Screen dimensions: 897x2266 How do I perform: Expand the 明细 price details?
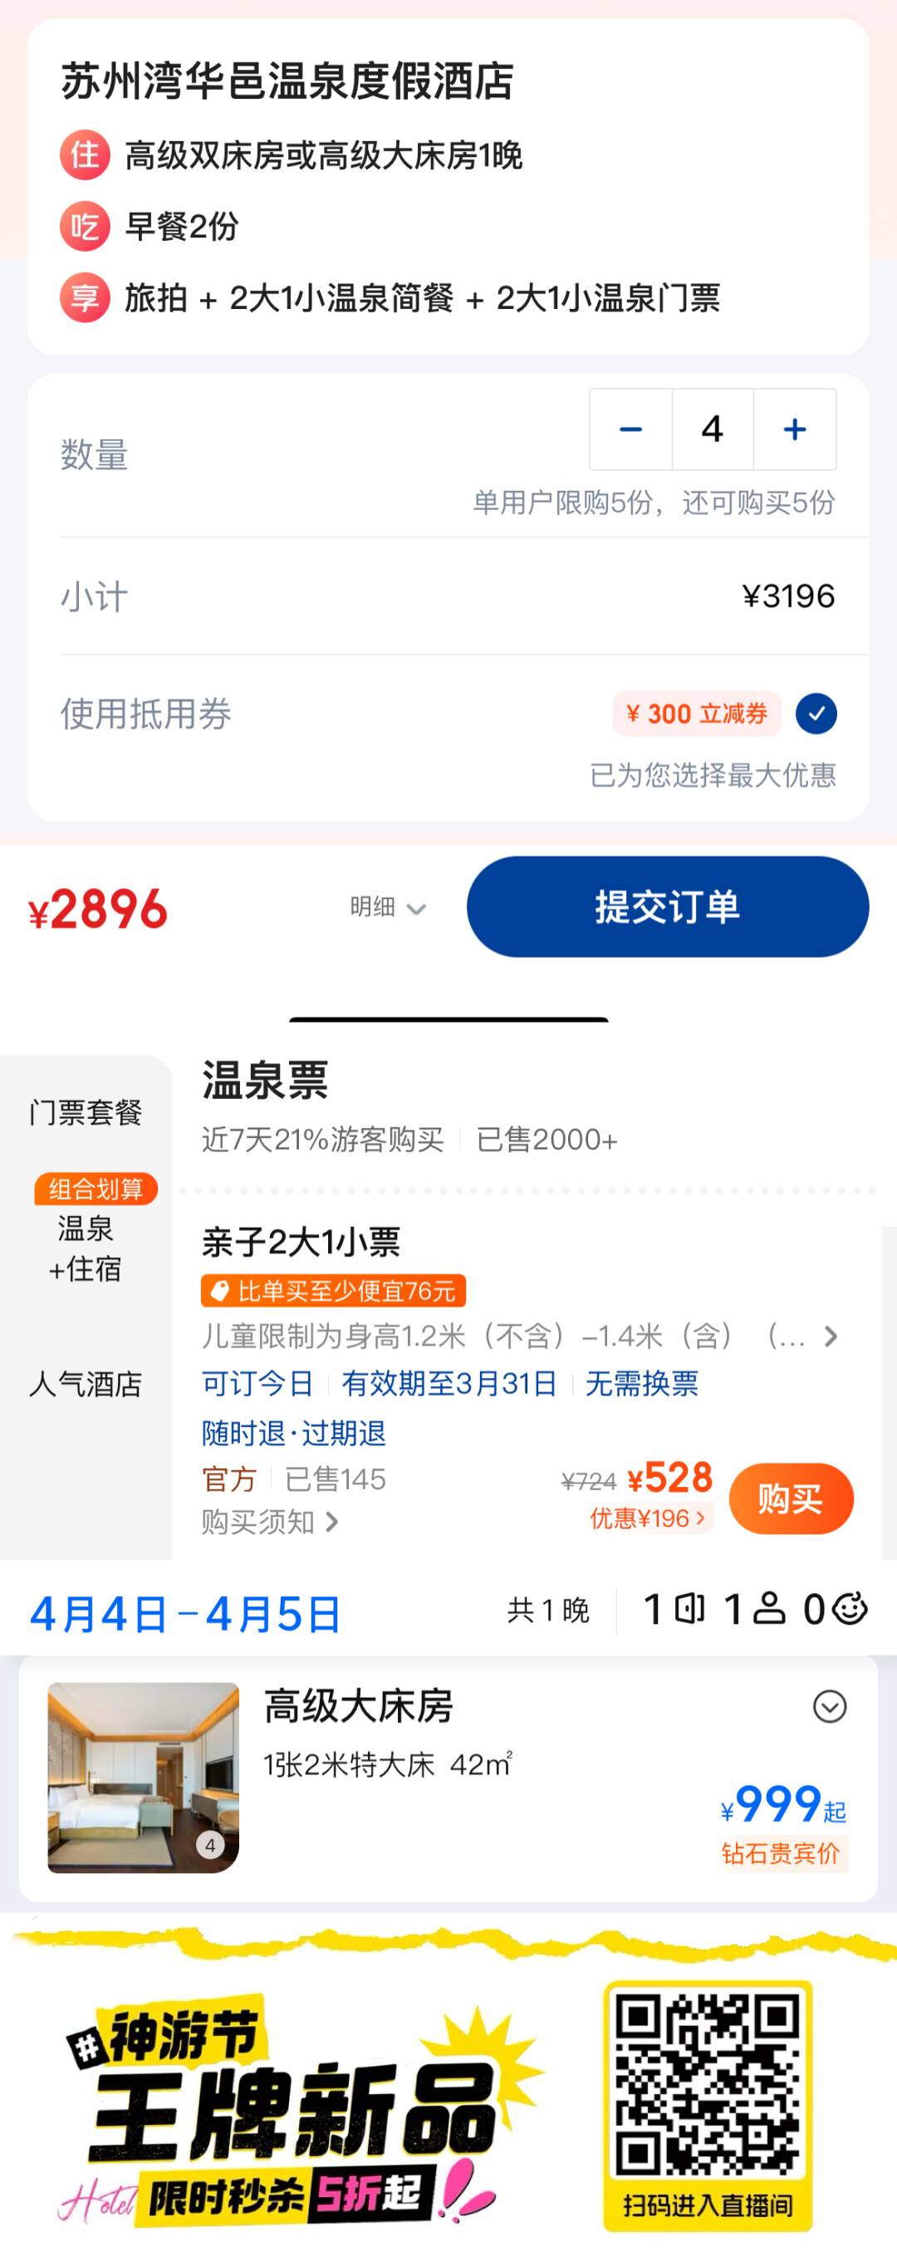point(388,907)
